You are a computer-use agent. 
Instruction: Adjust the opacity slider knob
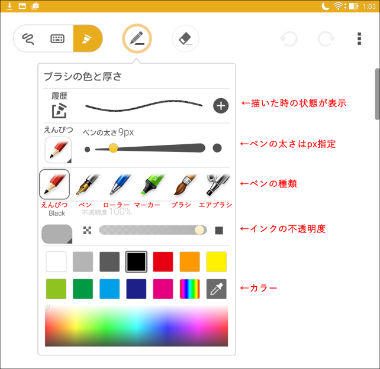[199, 230]
